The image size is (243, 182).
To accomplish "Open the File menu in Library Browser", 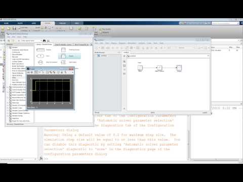I will pos(8,37).
